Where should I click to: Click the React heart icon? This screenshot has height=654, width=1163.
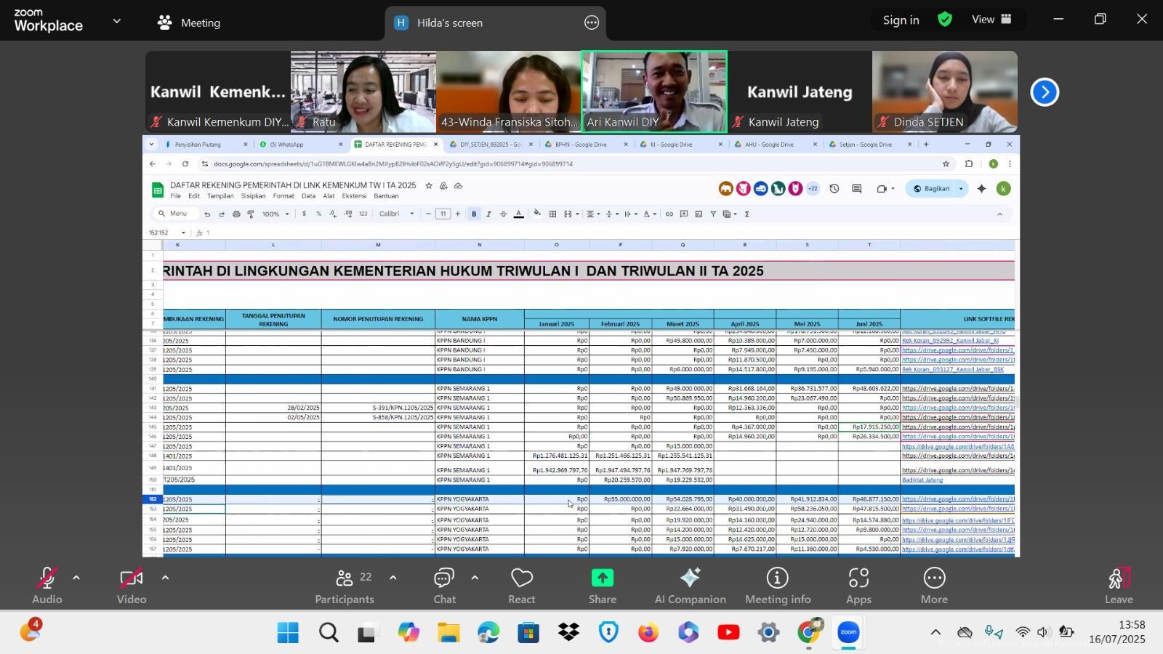click(x=521, y=585)
